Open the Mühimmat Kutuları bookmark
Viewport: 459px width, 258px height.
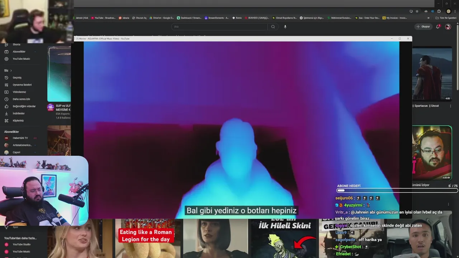coord(340,18)
